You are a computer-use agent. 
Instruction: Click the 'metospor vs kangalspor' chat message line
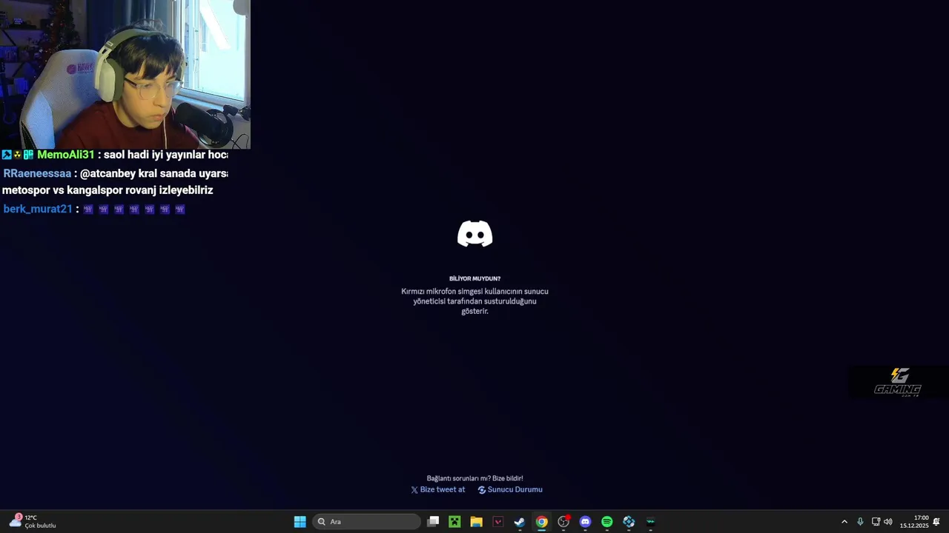[x=108, y=190]
